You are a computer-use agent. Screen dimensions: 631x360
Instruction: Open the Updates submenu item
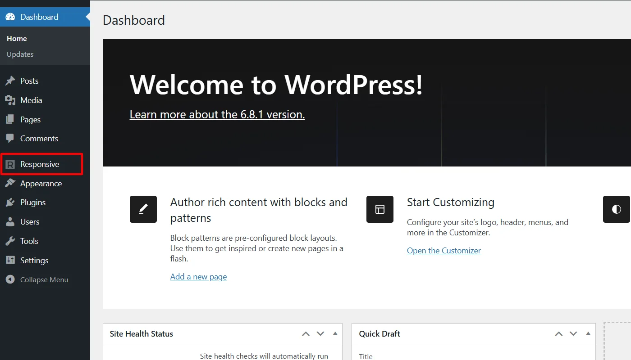click(x=20, y=54)
